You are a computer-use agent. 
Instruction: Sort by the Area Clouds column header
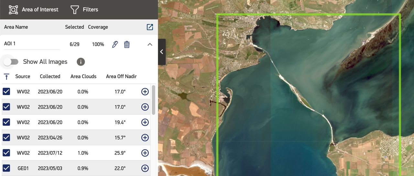[83, 76]
